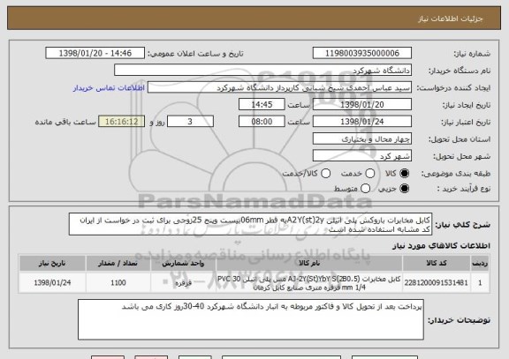The width and height of the screenshot is (509, 359).
Task: Click the delivery city field شهر کرد
Action: click(x=362, y=156)
